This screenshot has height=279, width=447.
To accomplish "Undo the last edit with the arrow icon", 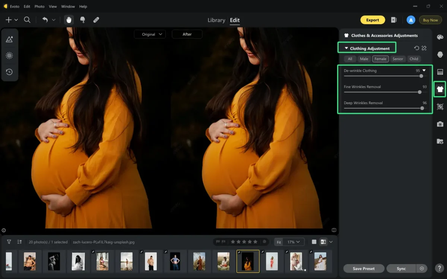I will [45, 20].
